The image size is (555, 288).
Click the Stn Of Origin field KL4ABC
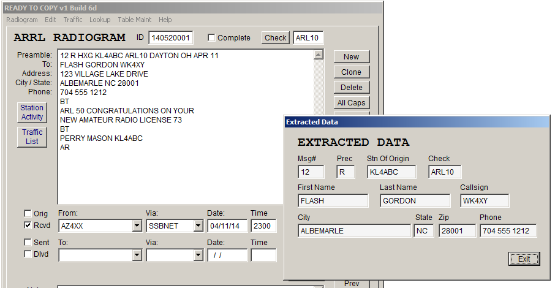point(391,172)
